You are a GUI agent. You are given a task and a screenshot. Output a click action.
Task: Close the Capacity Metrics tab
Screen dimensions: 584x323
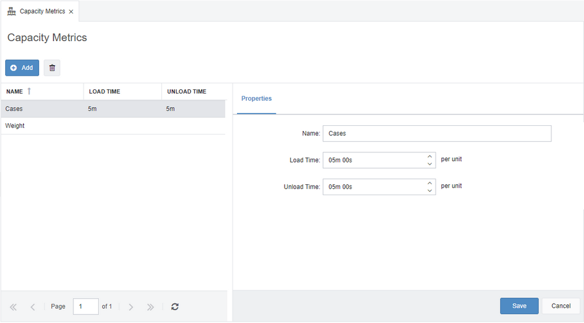71,12
